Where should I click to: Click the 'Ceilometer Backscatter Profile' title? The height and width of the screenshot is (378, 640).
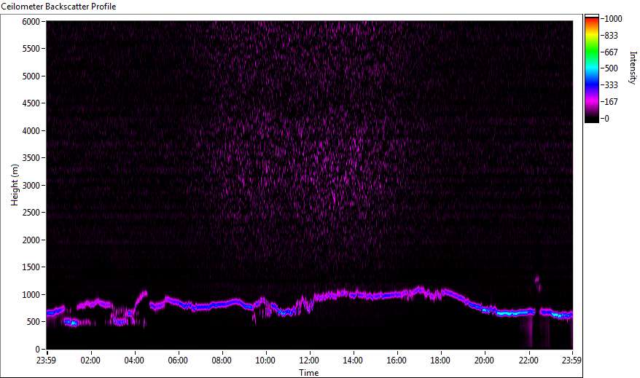58,7
